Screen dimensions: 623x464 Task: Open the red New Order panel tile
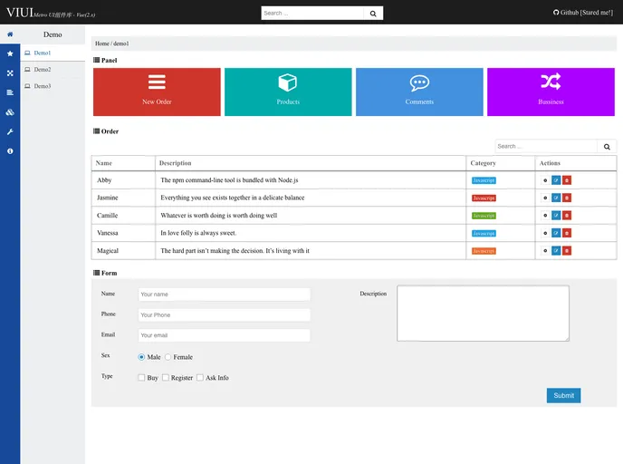(157, 92)
